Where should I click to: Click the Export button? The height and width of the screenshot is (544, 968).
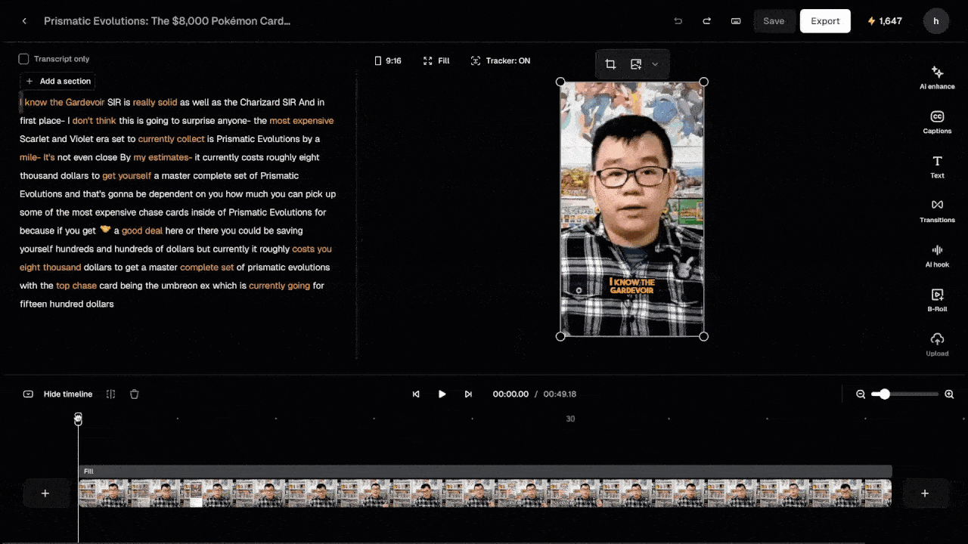pyautogui.click(x=825, y=21)
